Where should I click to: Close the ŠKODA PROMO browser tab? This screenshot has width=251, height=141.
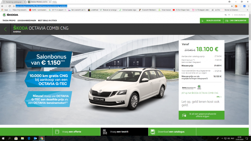50,2
